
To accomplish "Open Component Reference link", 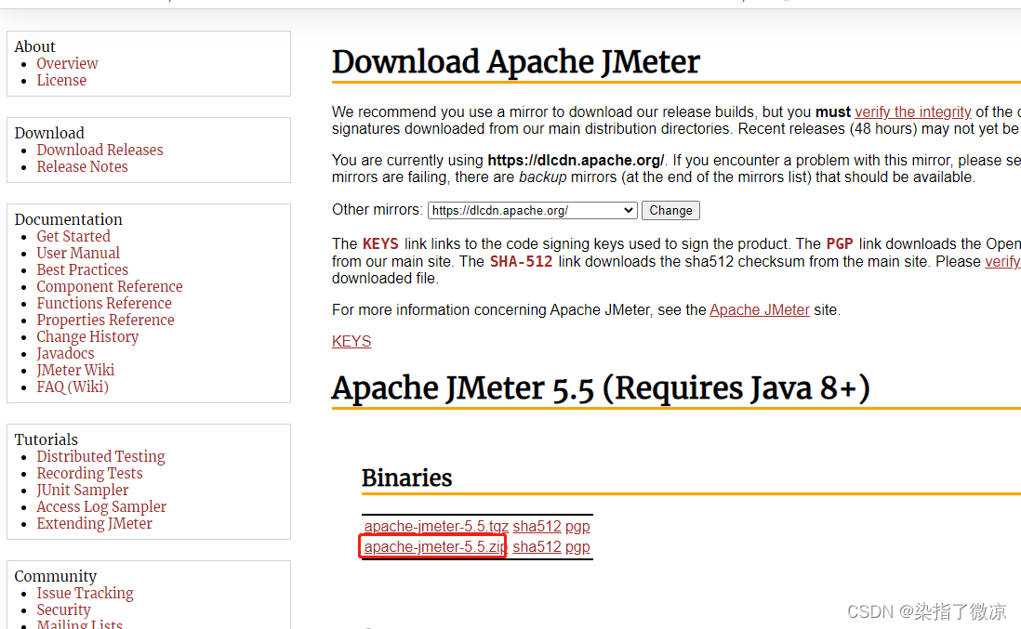I will click(110, 287).
